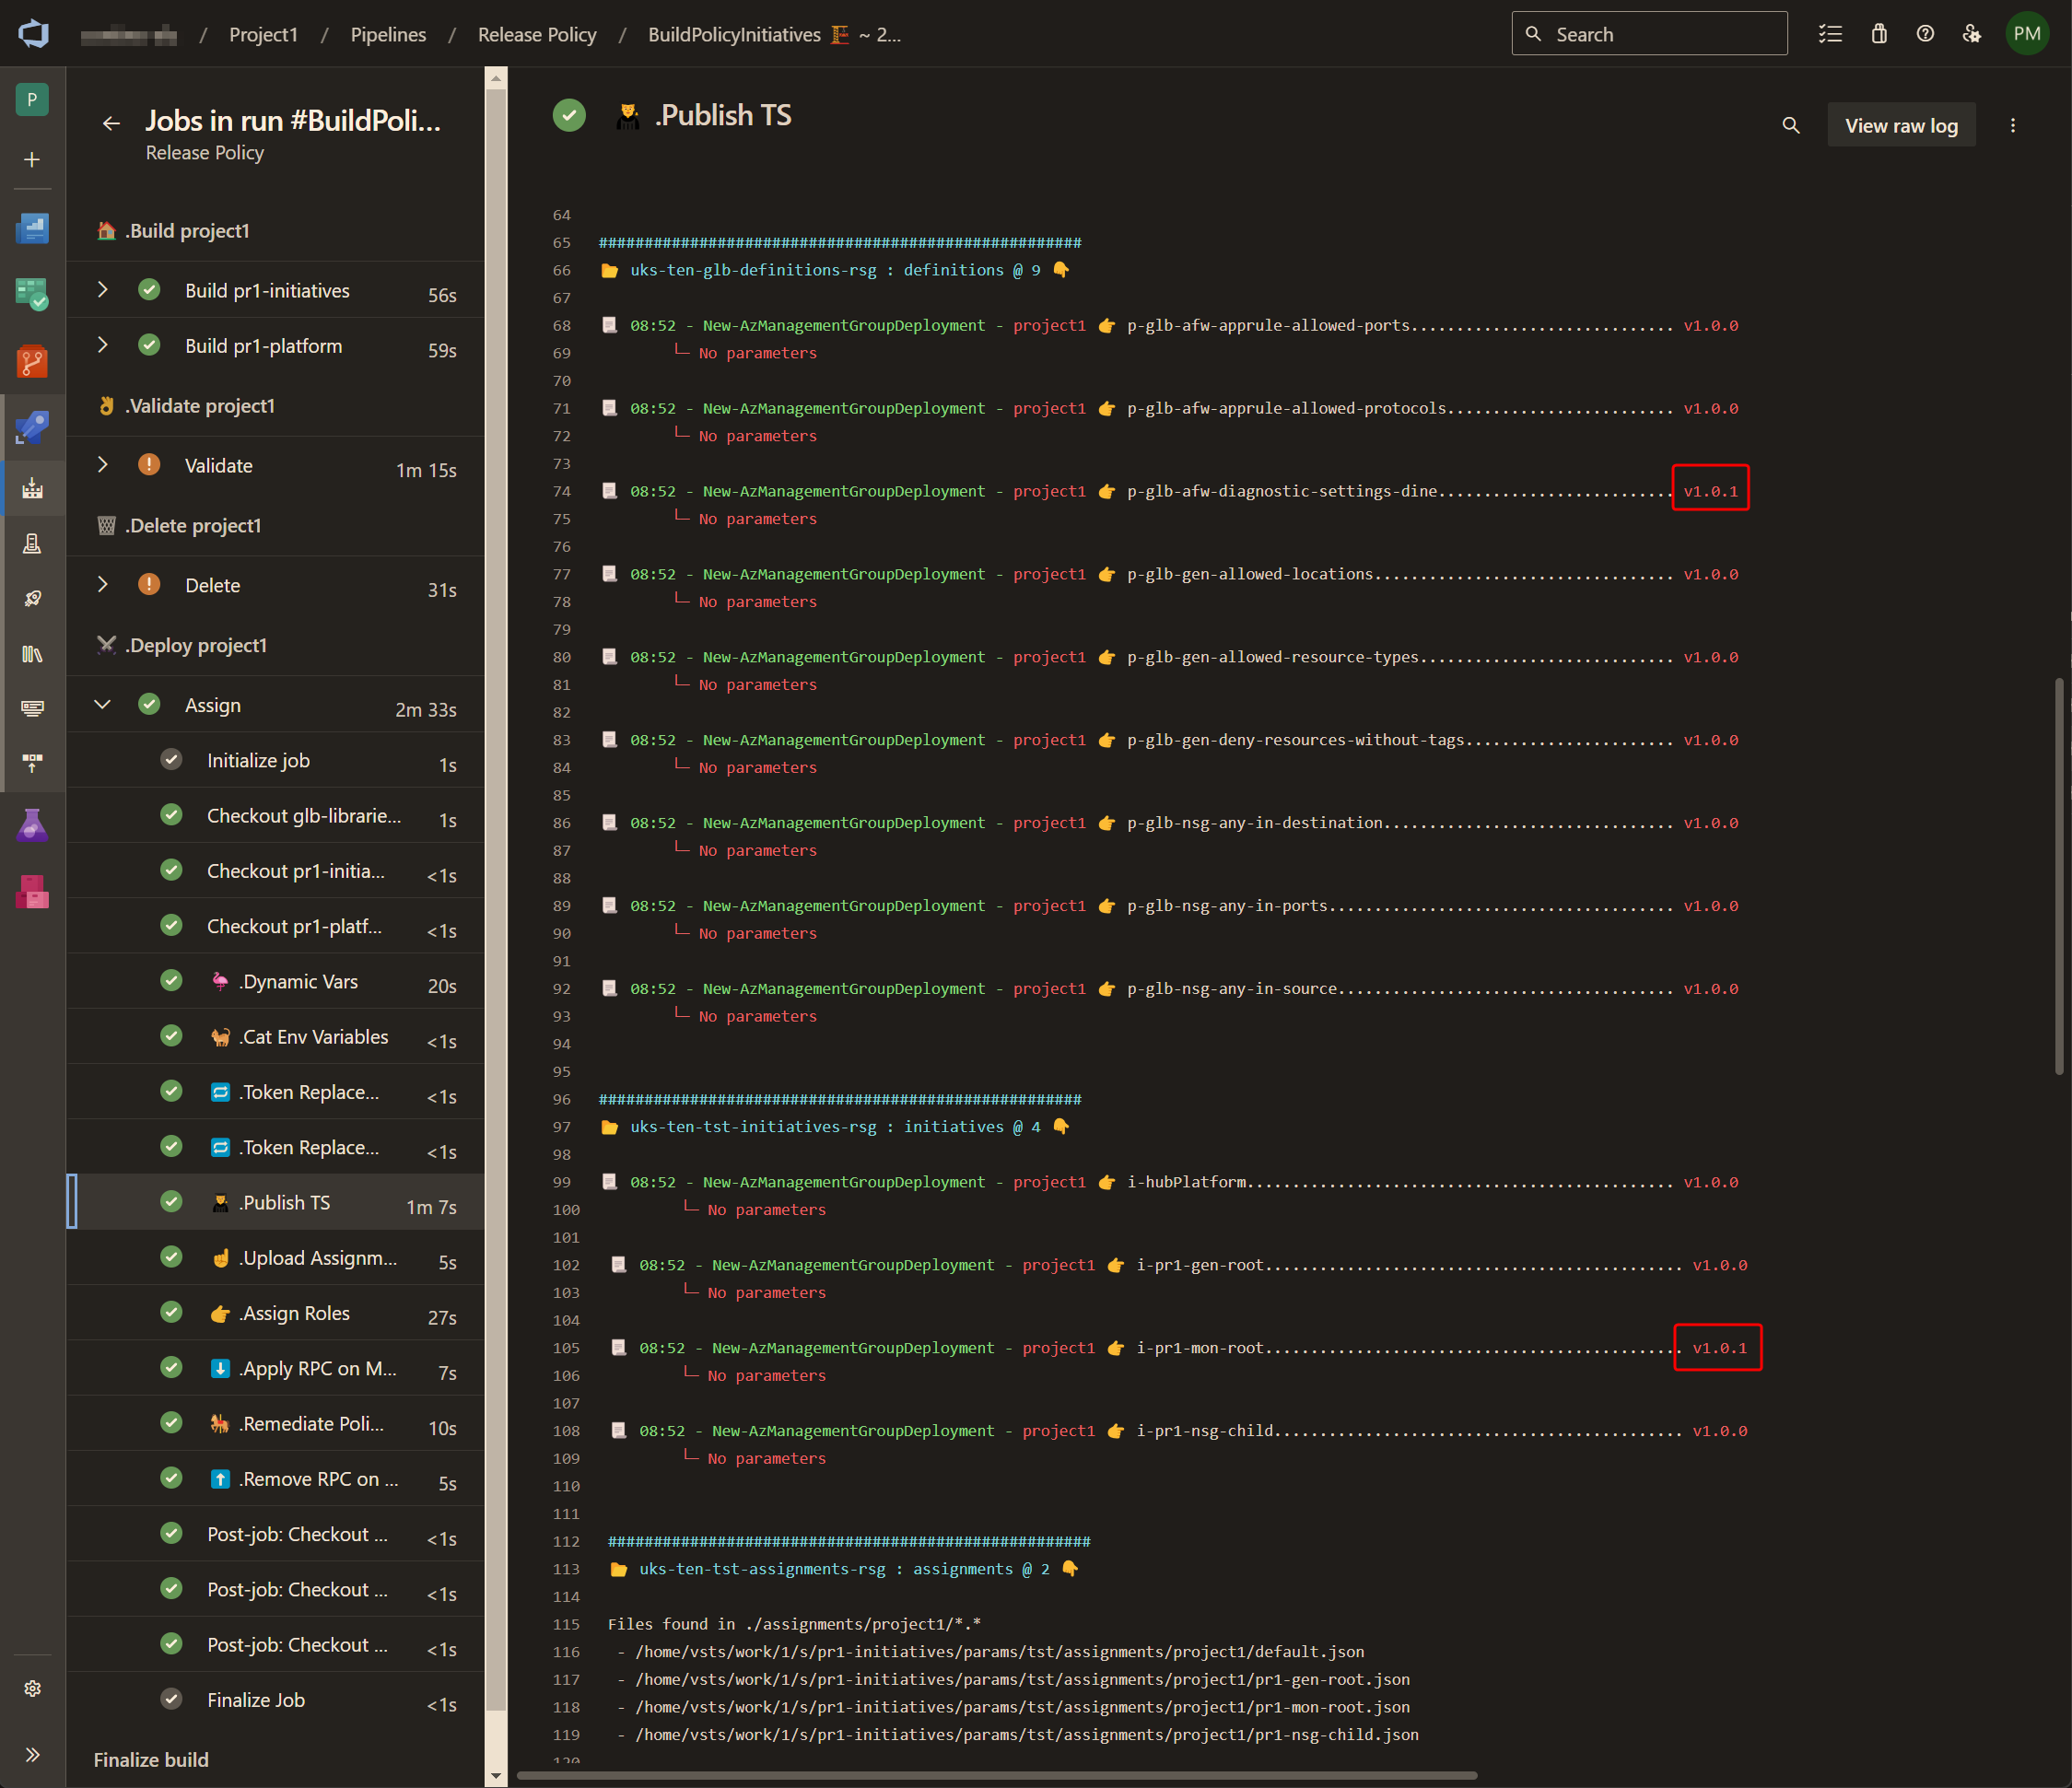Click View raw log button
Image resolution: width=2072 pixels, height=1788 pixels.
tap(1901, 125)
